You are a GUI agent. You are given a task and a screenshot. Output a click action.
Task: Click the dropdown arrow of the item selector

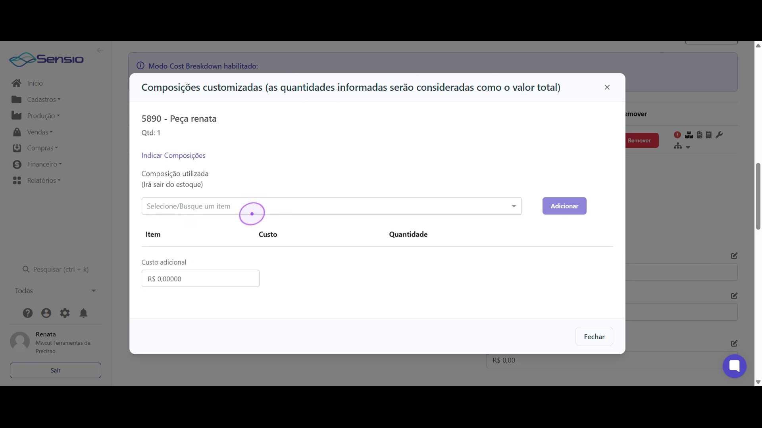tap(514, 206)
